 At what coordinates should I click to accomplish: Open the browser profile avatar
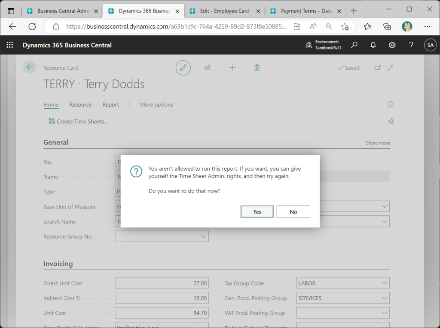pyautogui.click(x=407, y=26)
